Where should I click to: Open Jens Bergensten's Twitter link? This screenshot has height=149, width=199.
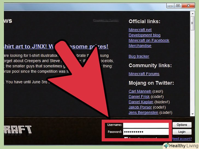[x=144, y=112]
